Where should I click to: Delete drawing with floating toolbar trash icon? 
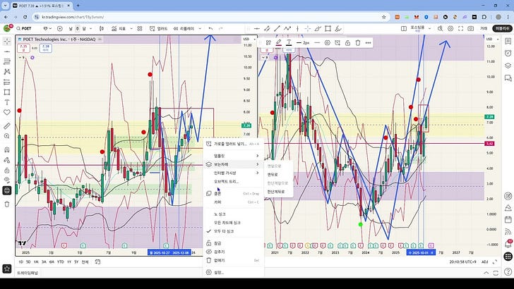pos(358,42)
